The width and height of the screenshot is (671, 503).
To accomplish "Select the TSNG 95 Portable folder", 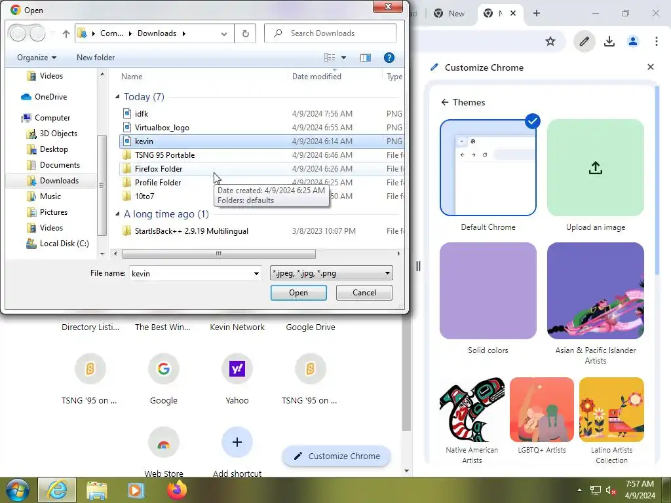I will click(x=261, y=155).
